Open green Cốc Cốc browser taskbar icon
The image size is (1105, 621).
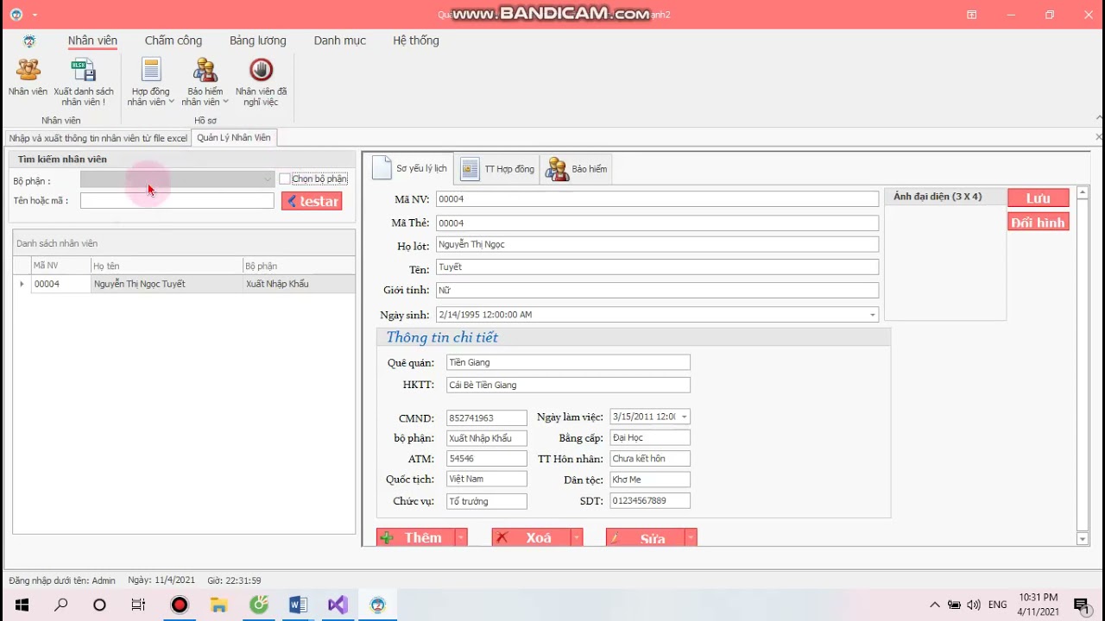pos(258,605)
